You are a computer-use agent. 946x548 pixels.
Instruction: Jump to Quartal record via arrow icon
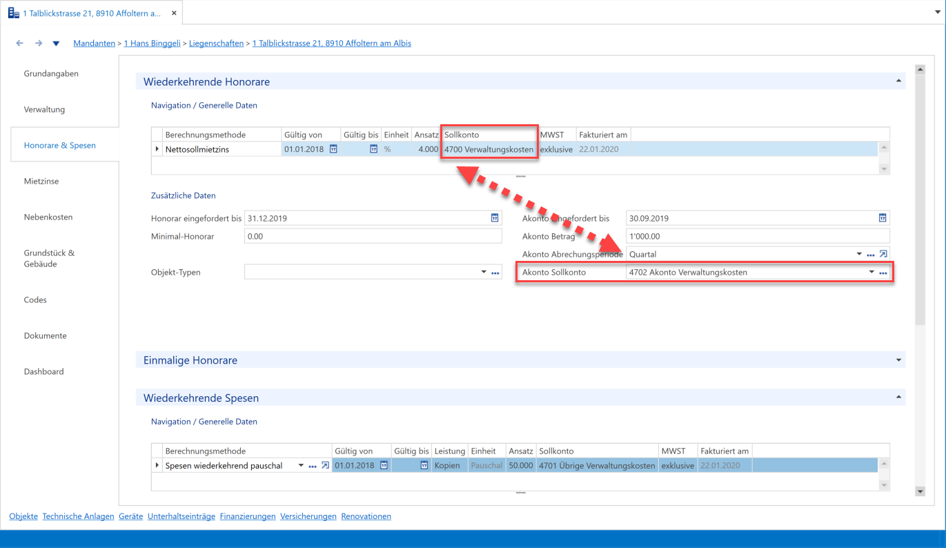pos(883,254)
